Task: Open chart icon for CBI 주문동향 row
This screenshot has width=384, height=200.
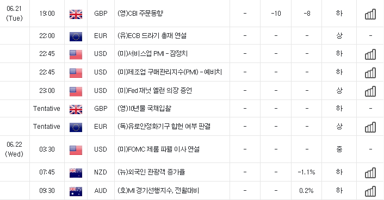Action: point(370,14)
